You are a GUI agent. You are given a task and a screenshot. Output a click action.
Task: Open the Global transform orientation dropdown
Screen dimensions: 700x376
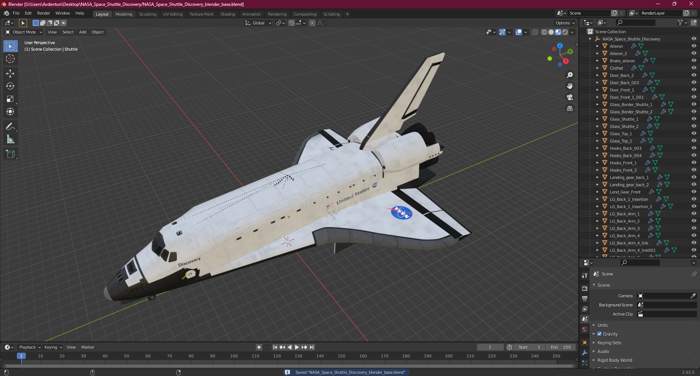(x=258, y=23)
